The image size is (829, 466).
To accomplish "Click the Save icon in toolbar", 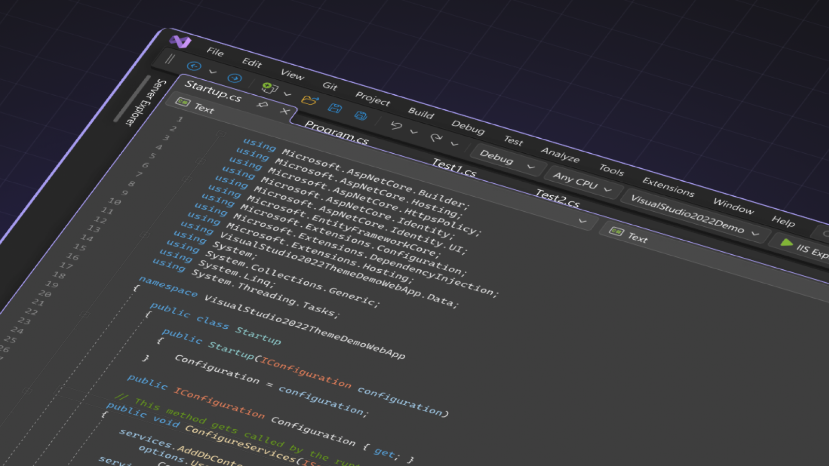I will point(335,108).
